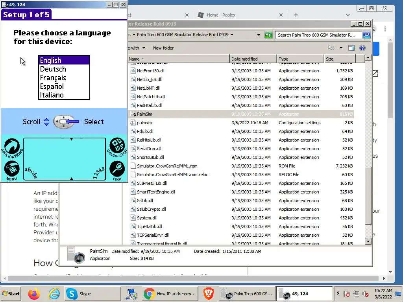Select English in the language list
Screen dimensions: 403x302
(64, 60)
